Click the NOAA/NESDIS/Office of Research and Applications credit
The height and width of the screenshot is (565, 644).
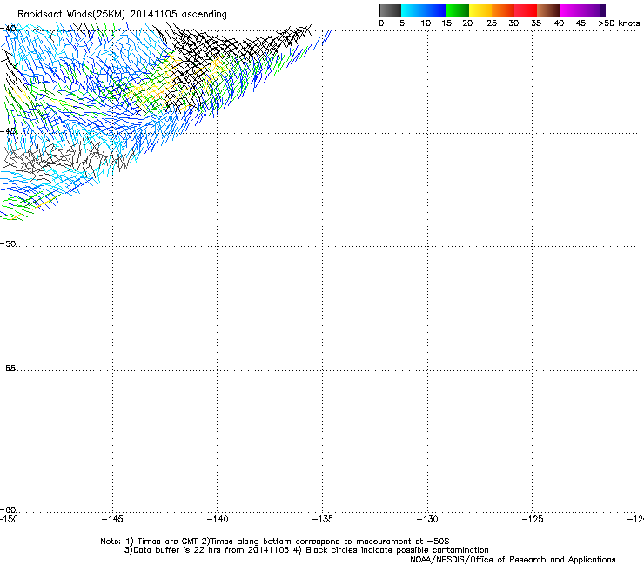click(x=513, y=560)
